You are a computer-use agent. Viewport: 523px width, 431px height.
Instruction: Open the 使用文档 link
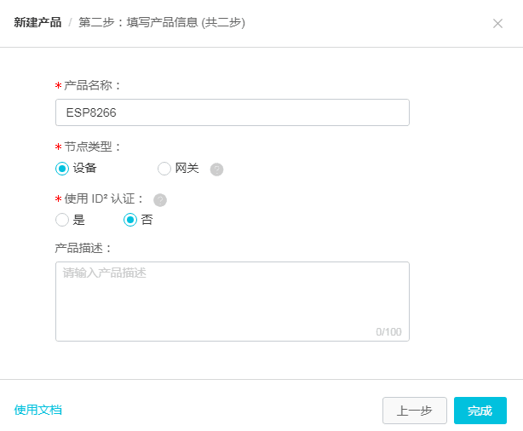click(38, 410)
